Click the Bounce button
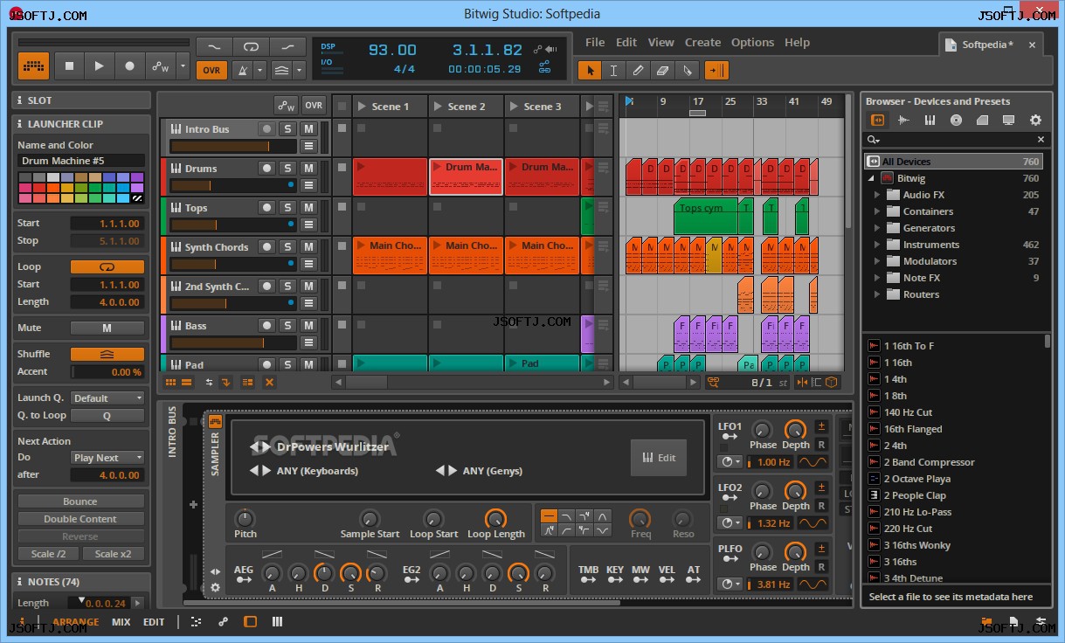This screenshot has width=1065, height=643. pyautogui.click(x=80, y=501)
